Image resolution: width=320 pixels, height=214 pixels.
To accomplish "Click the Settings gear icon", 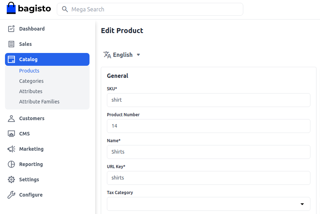I will 11,179.
